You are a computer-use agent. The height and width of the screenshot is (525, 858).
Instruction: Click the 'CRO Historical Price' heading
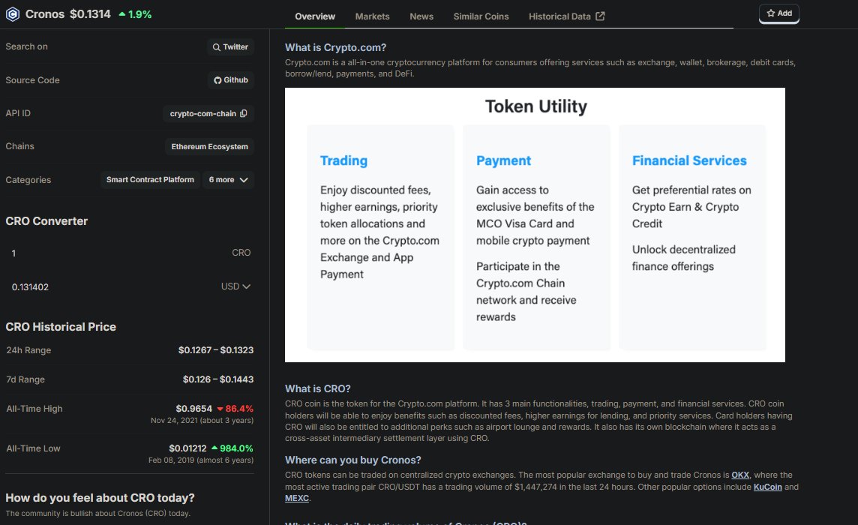coord(61,327)
